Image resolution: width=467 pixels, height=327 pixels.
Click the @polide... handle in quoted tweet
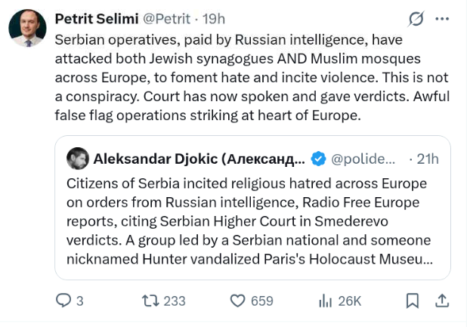tap(363, 159)
